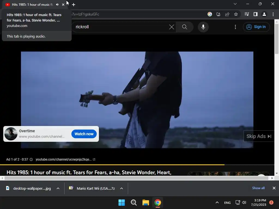Share this page using the share icon

pyautogui.click(x=227, y=14)
